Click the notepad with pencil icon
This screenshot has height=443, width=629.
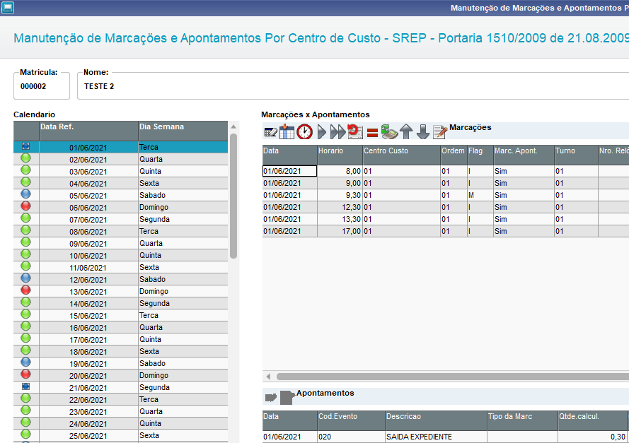pyautogui.click(x=440, y=132)
